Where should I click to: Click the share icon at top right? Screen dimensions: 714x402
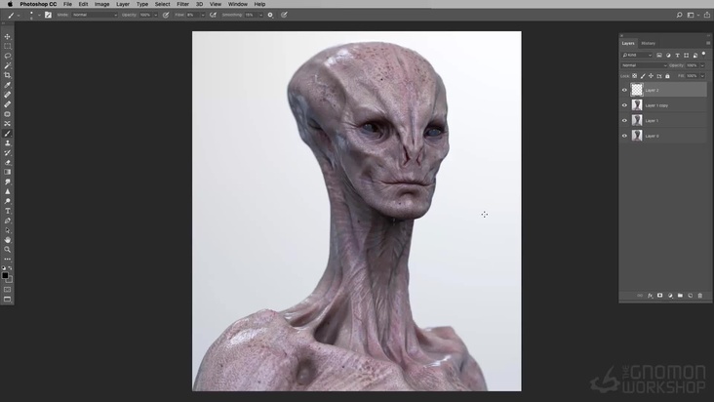tap(707, 15)
